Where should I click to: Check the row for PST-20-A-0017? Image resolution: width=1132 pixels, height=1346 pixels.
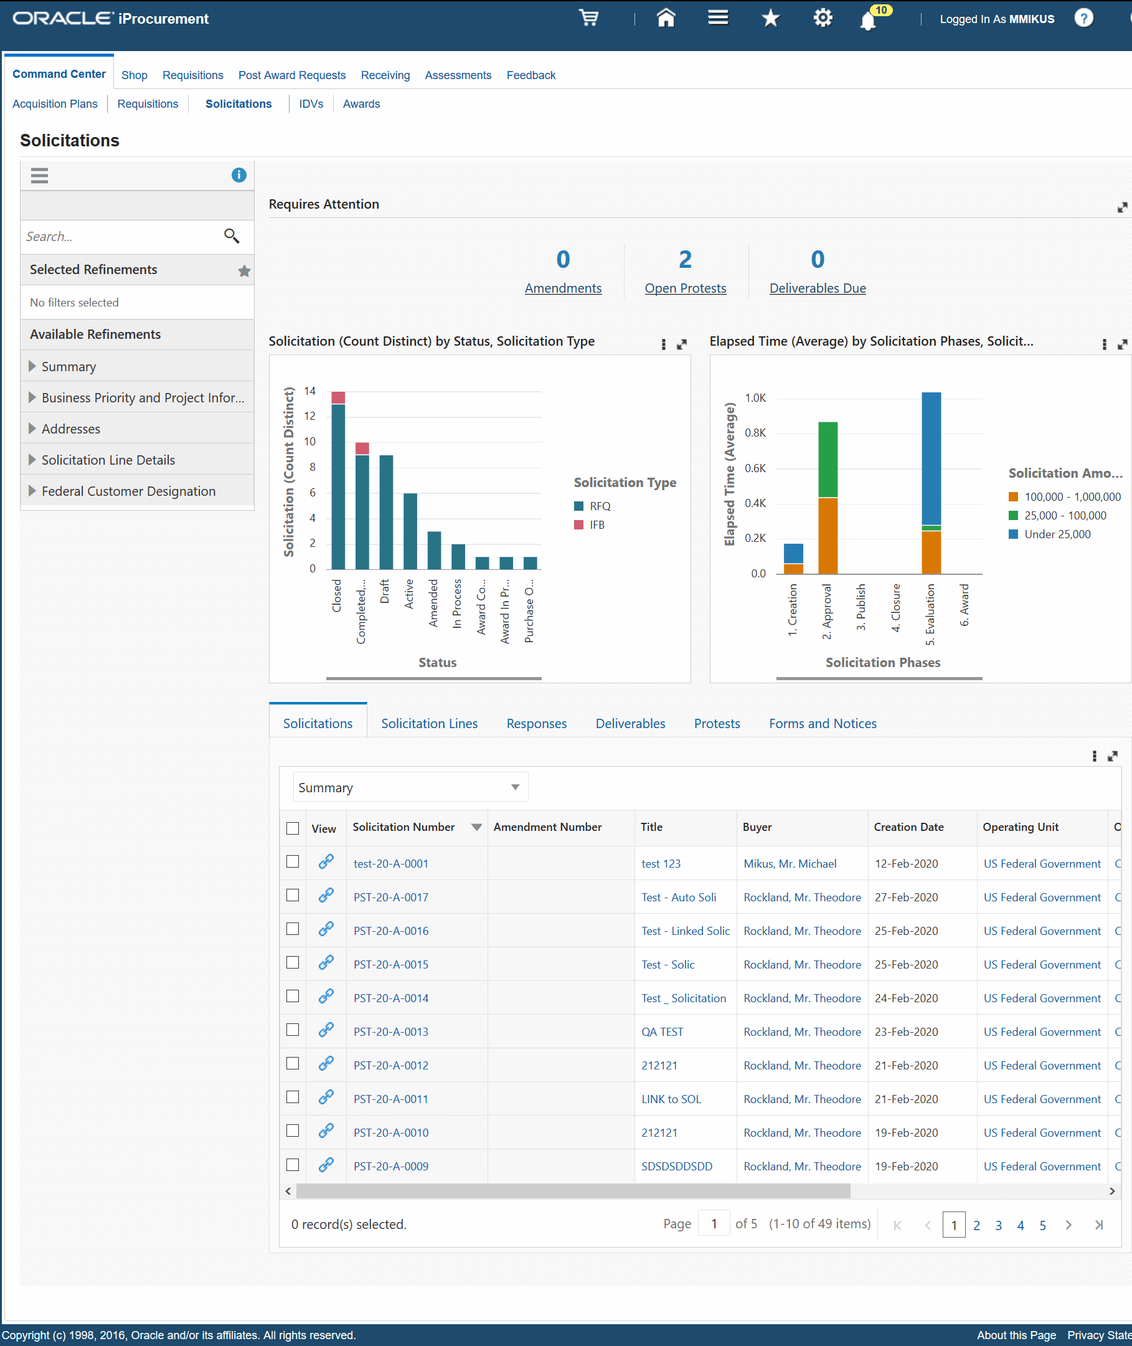(293, 895)
